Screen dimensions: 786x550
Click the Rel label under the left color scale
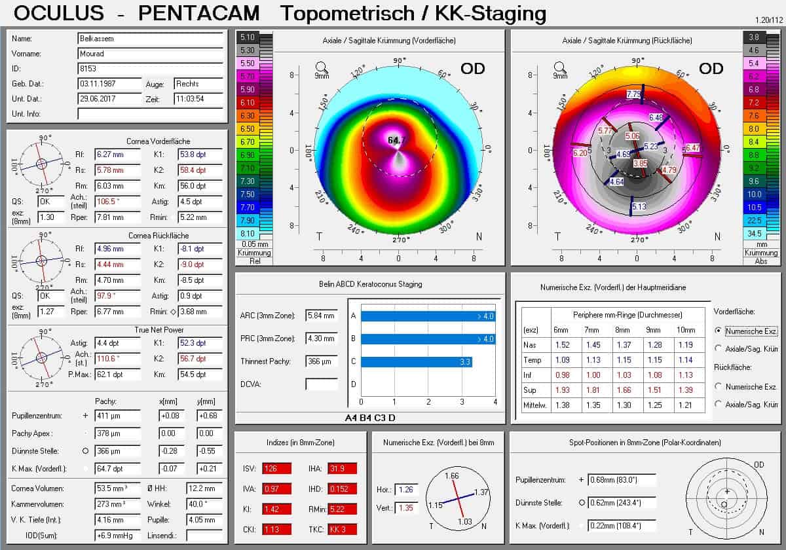click(x=248, y=261)
